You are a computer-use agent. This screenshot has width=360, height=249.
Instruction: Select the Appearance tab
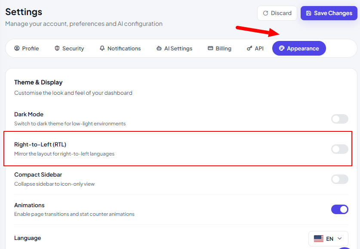click(299, 48)
